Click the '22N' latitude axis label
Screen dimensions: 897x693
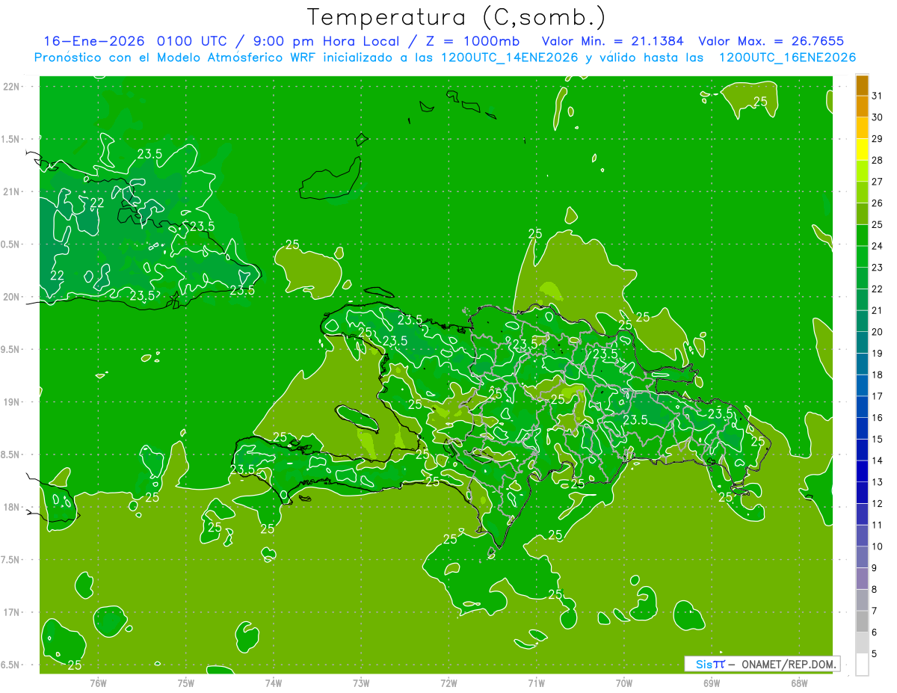click(13, 87)
